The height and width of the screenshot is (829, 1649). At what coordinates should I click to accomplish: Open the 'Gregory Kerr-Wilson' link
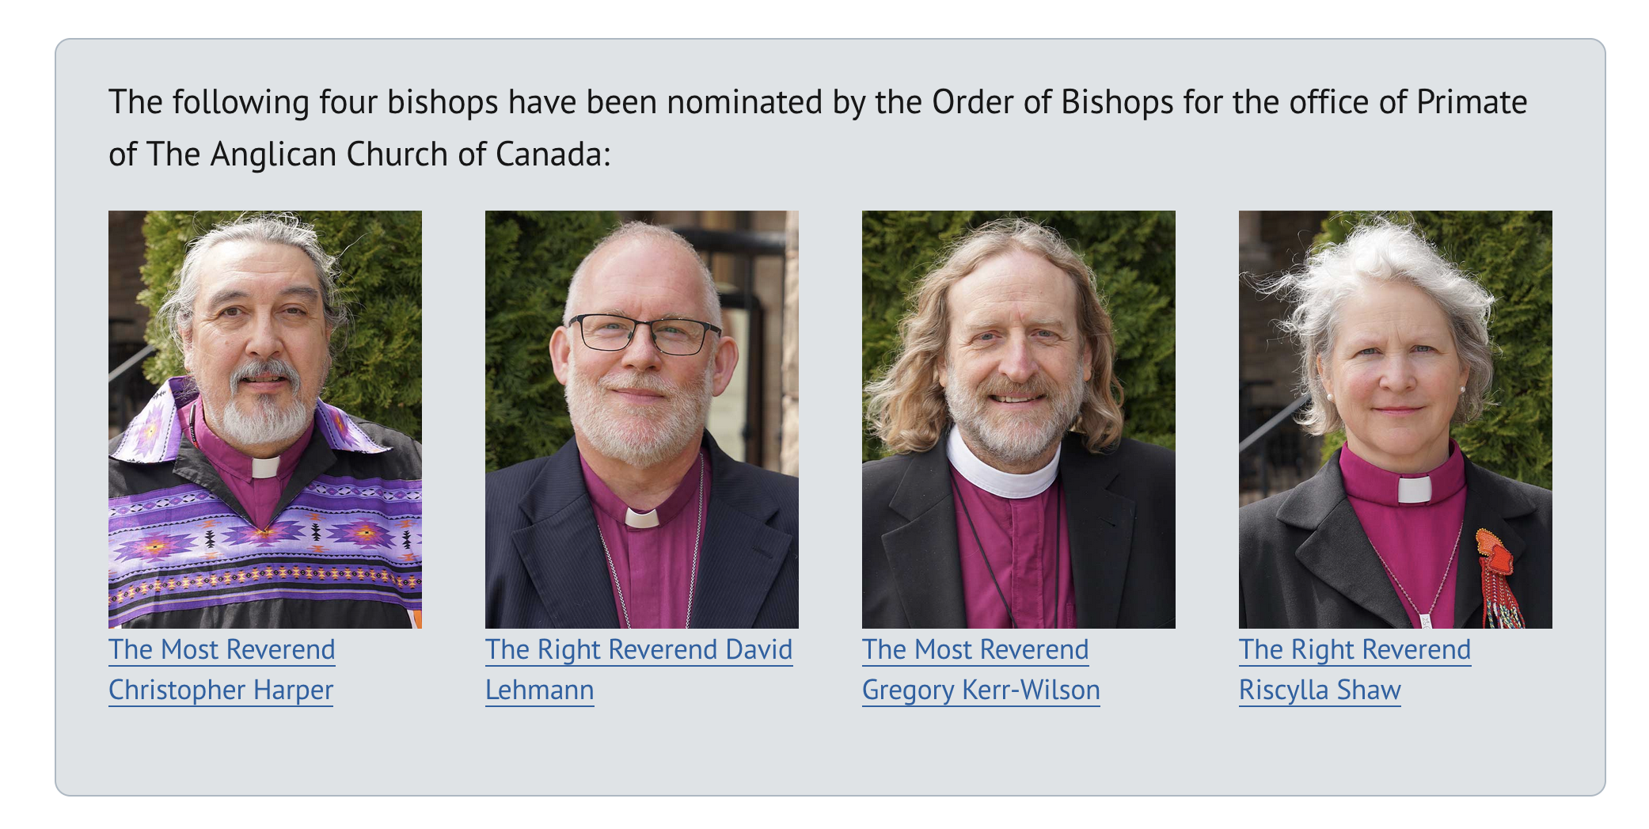981,690
